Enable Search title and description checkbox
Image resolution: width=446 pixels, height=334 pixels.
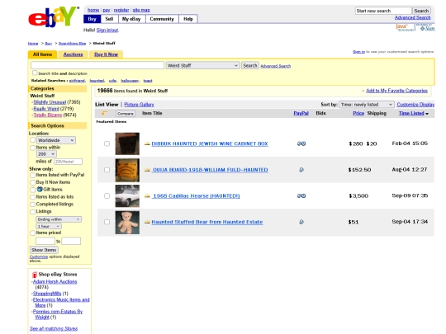35,73
